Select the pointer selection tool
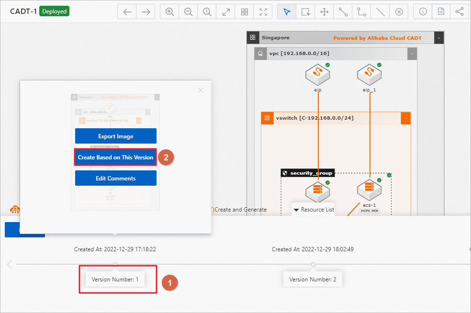 click(x=287, y=11)
